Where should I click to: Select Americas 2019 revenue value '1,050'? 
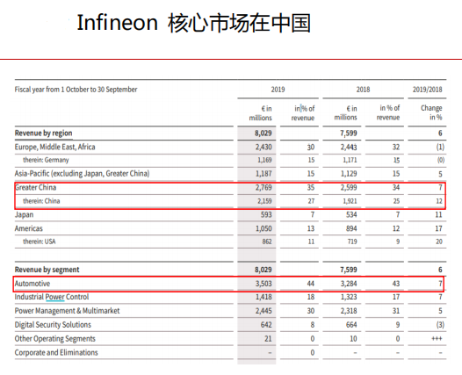[263, 228]
